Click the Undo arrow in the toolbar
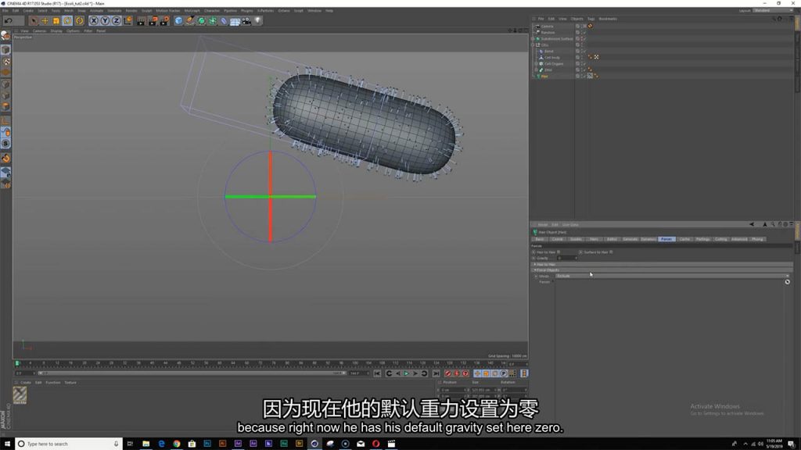Image resolution: width=801 pixels, height=450 pixels. (x=8, y=21)
